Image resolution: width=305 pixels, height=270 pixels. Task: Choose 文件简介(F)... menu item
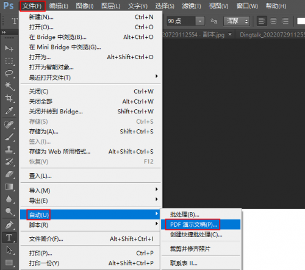point(91,239)
